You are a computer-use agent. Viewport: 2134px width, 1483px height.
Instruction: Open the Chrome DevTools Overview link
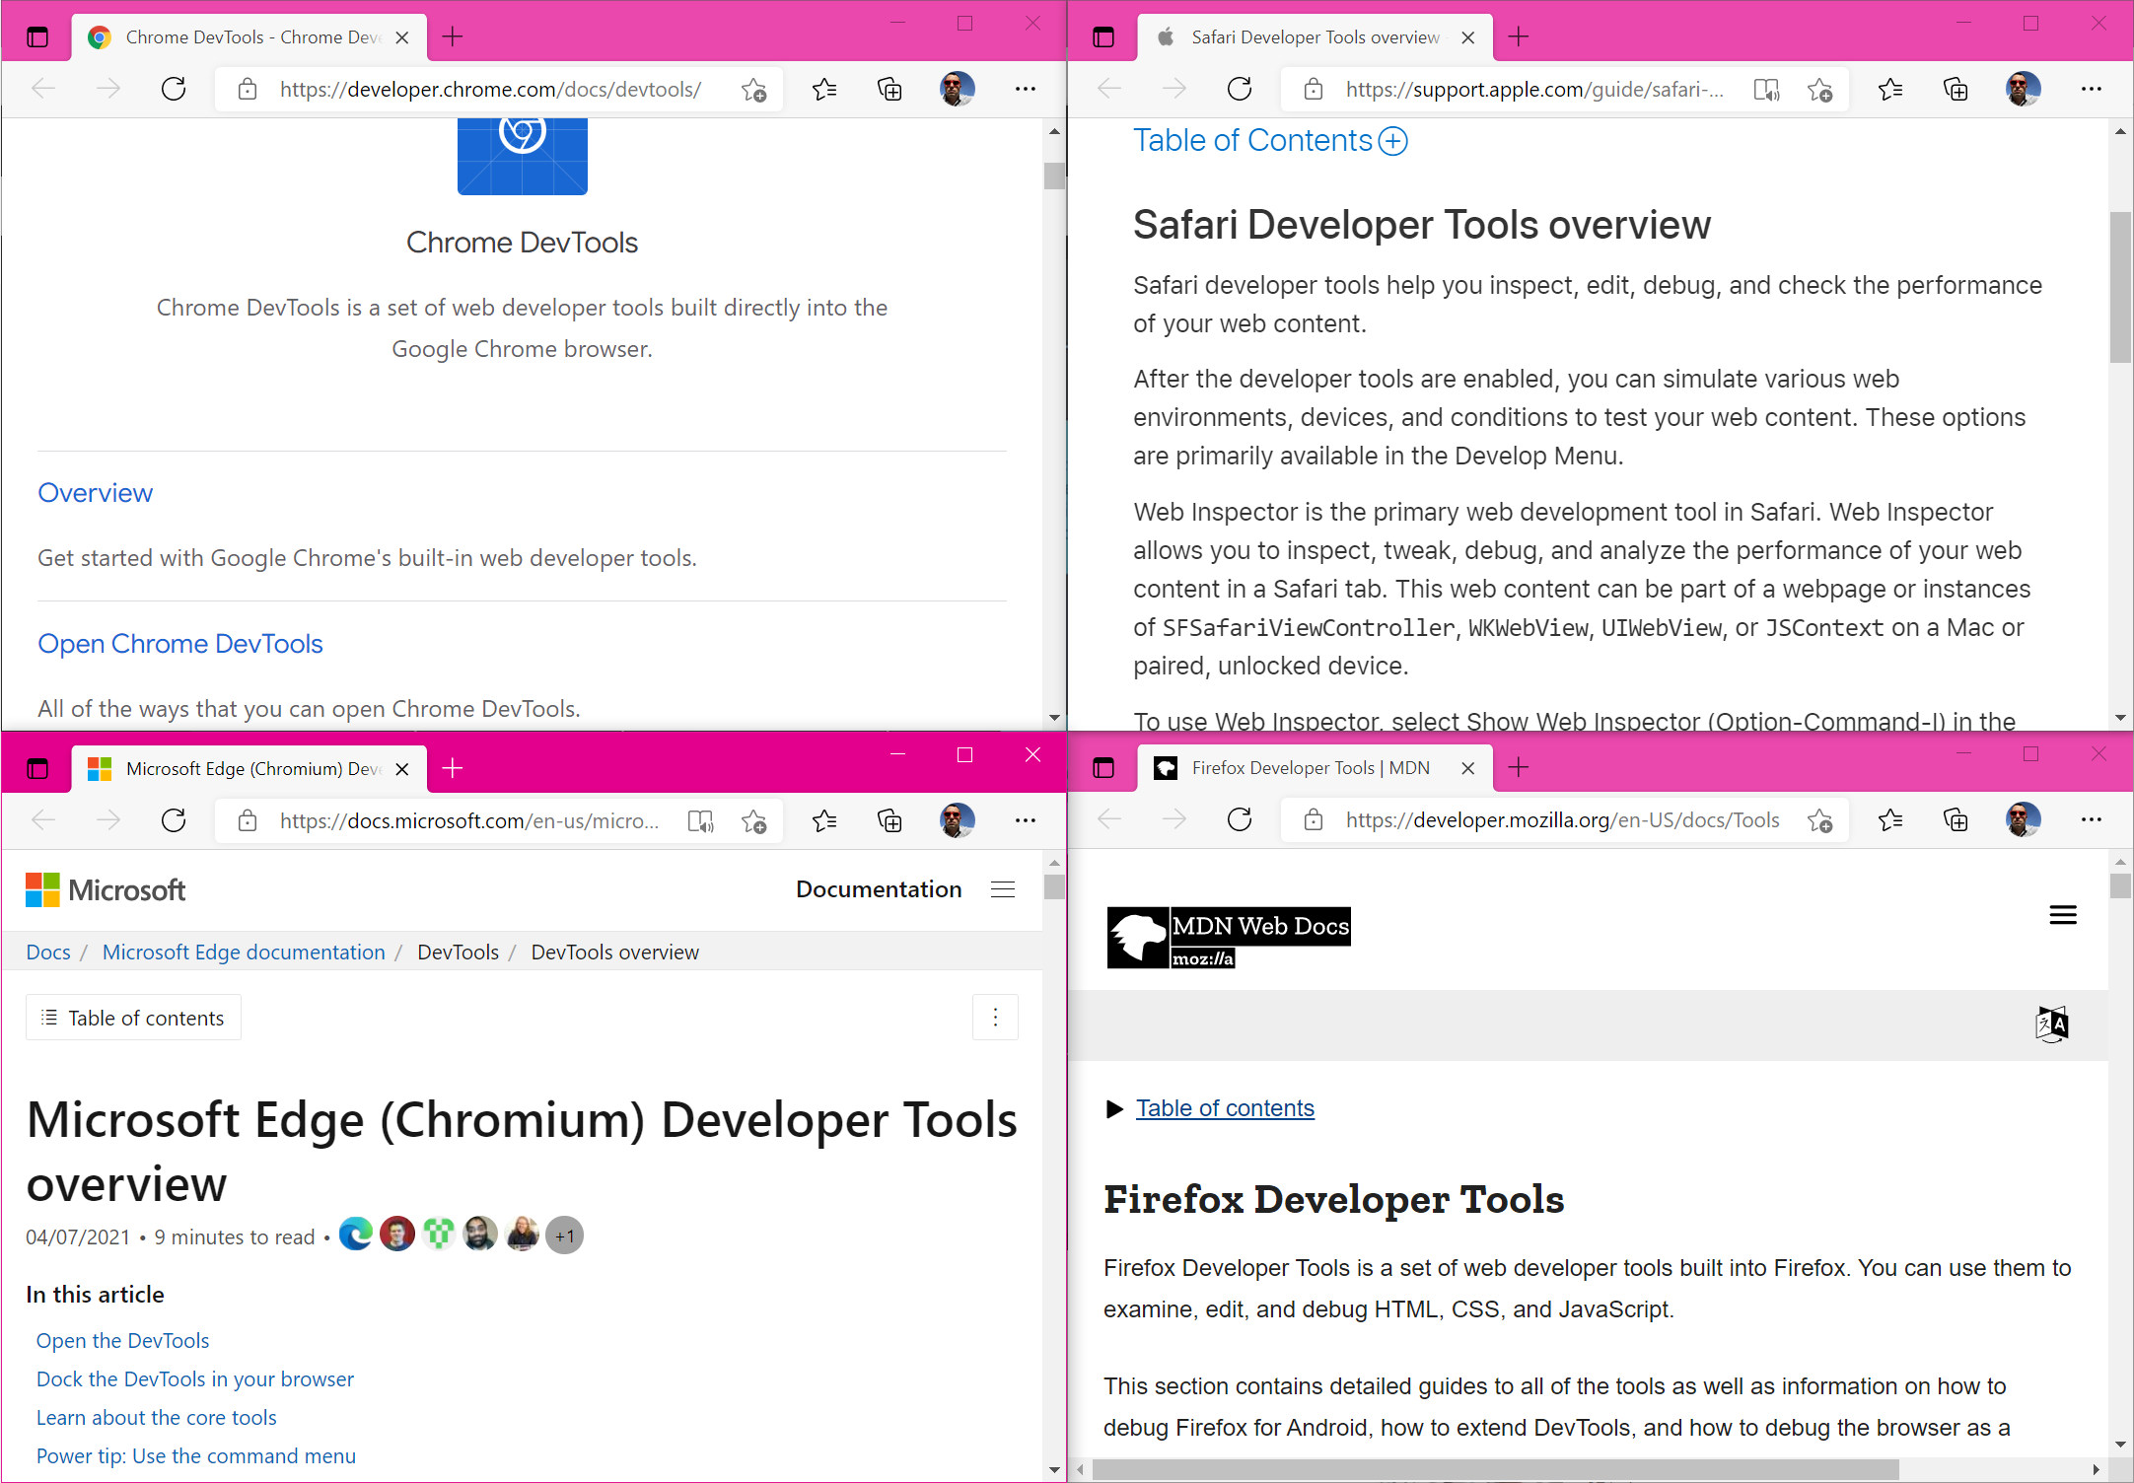(x=94, y=493)
